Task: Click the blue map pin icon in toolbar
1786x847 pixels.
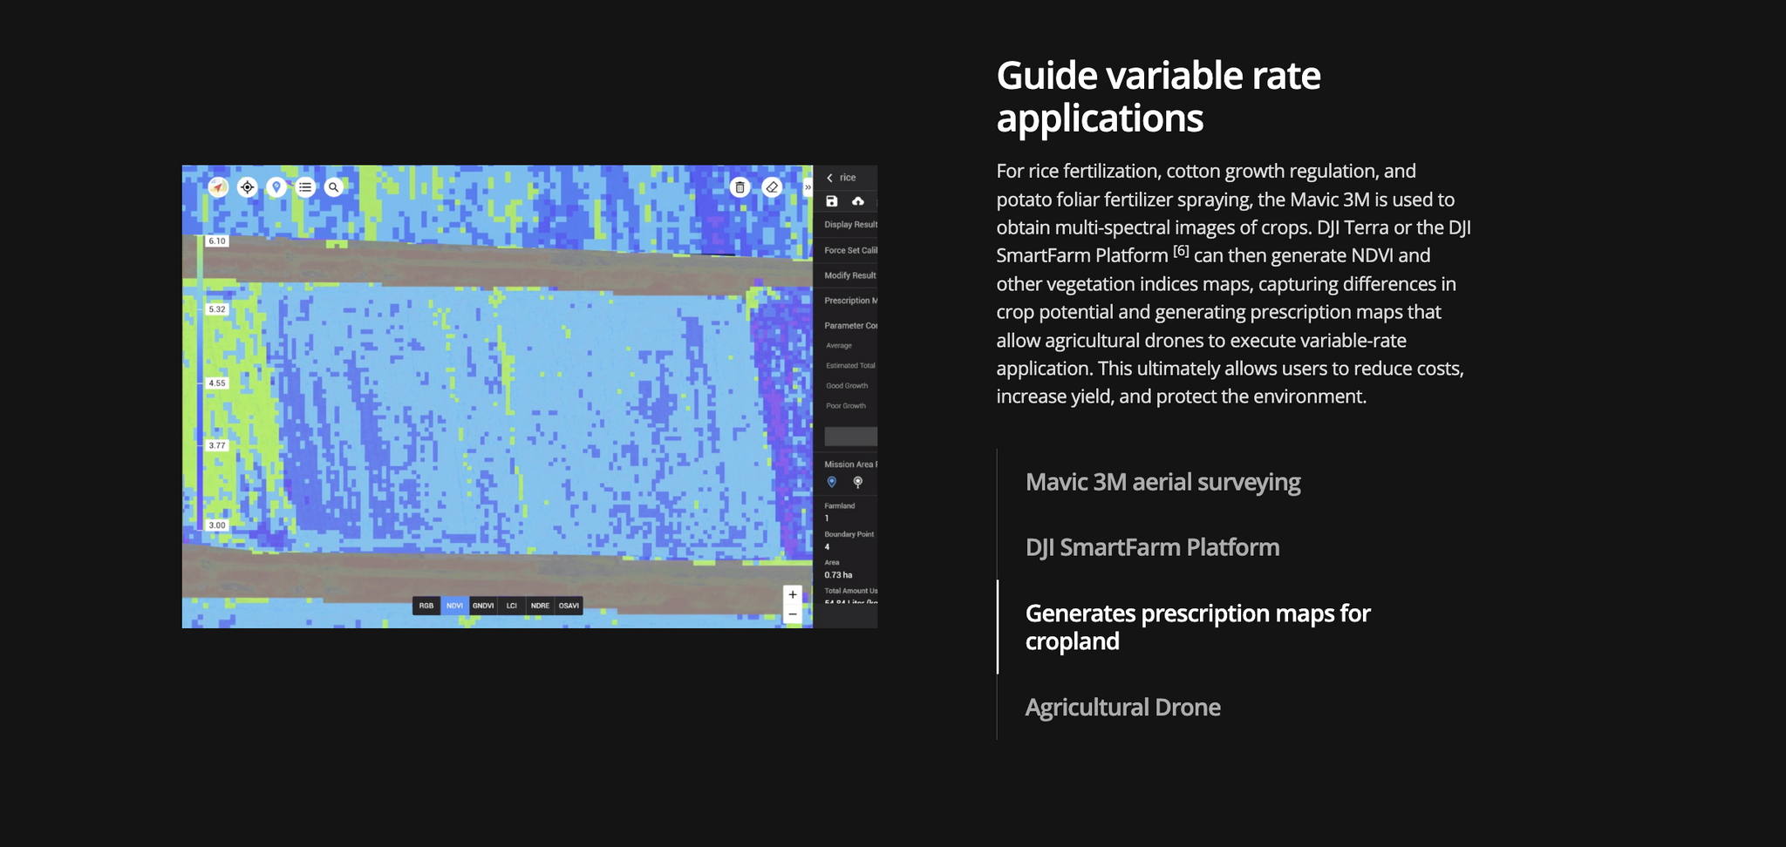Action: 276,187
